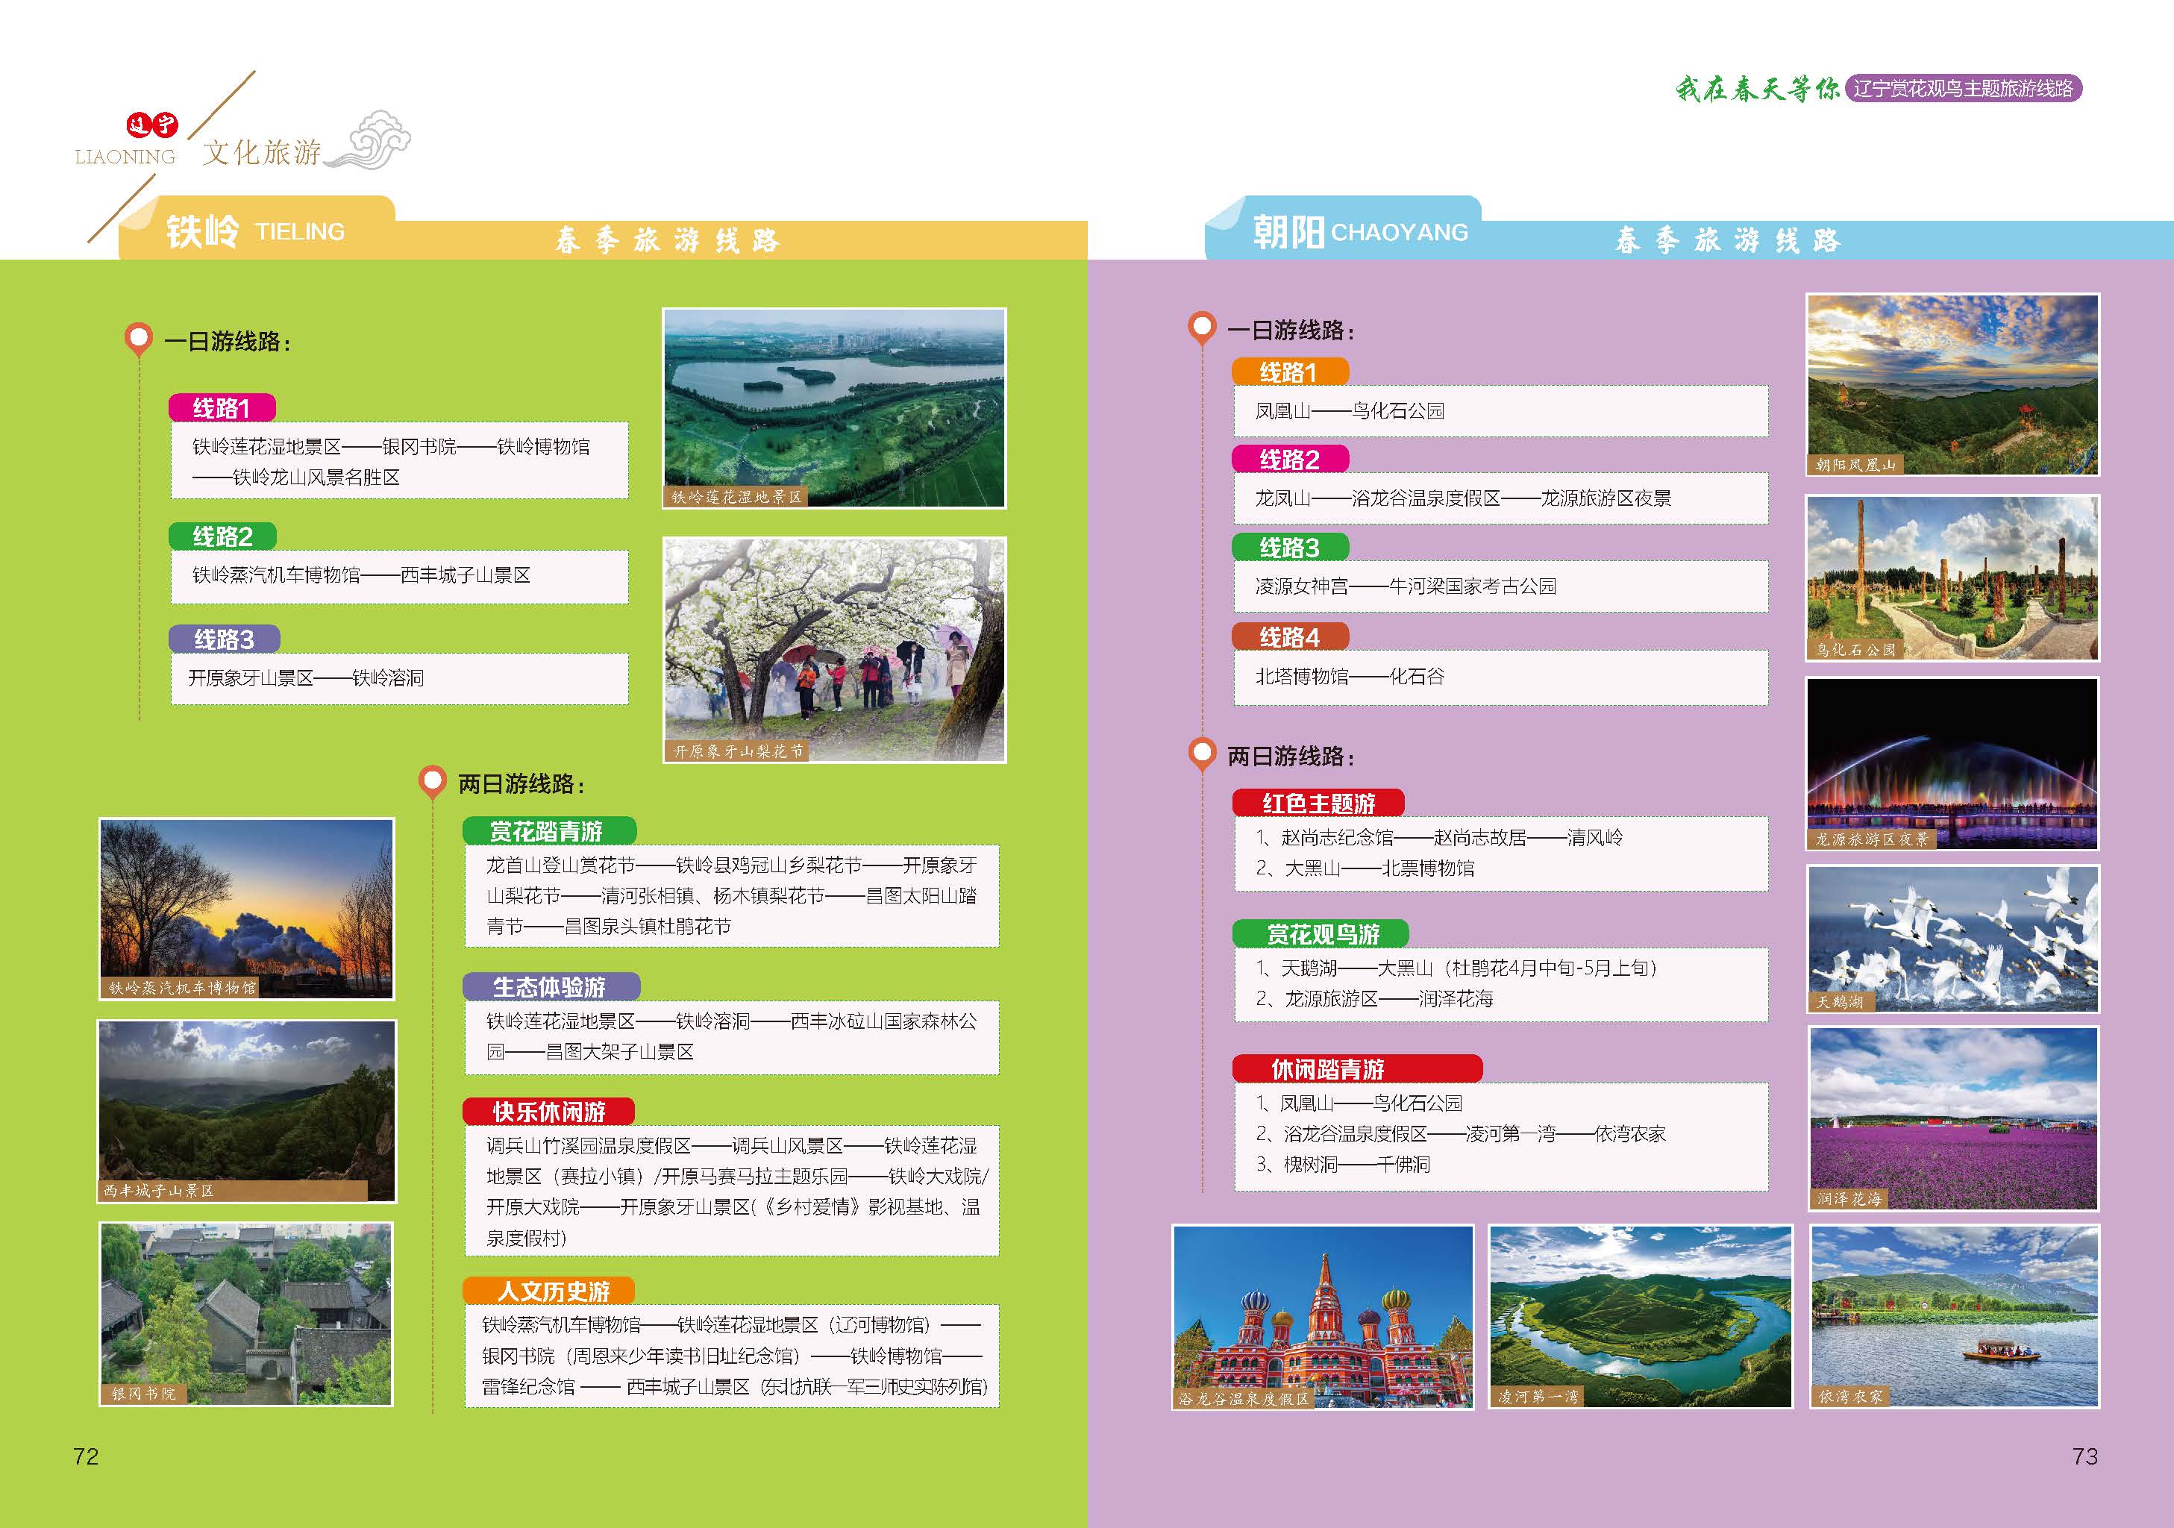Open the 依湾农家 lake photo

click(x=1955, y=1317)
